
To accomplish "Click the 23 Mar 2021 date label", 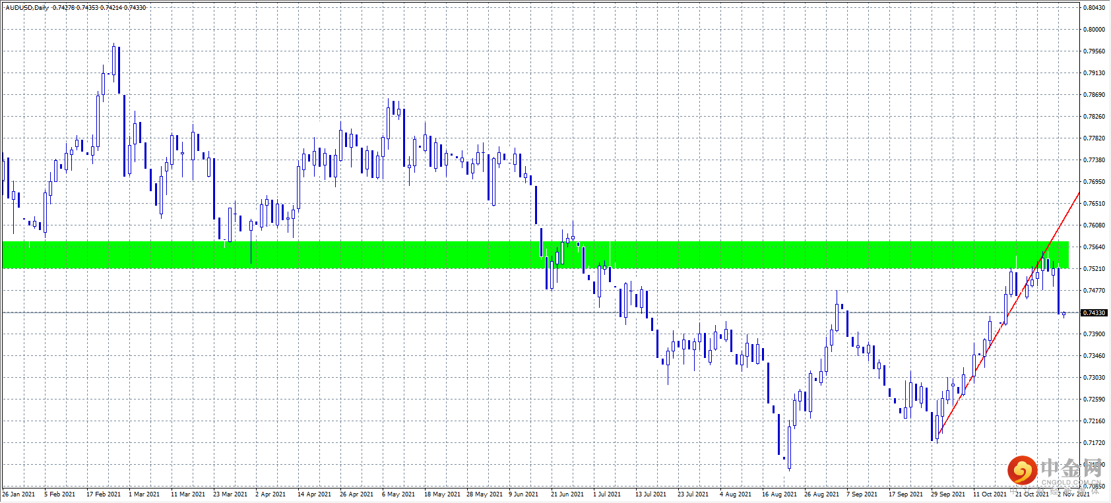I will click(x=230, y=494).
